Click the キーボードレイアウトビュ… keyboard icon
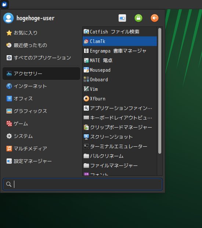The height and width of the screenshot is (228, 202). coord(86,118)
